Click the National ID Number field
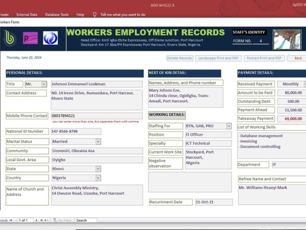The width and height of the screenshot is (306, 230). pos(76,132)
